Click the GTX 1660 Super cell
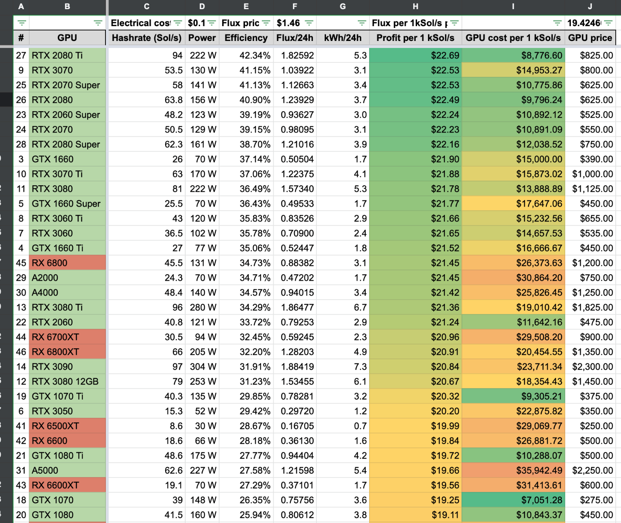The width and height of the screenshot is (621, 523). coord(67,204)
